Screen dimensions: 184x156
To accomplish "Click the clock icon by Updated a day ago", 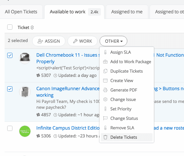I will coord(55,76).
